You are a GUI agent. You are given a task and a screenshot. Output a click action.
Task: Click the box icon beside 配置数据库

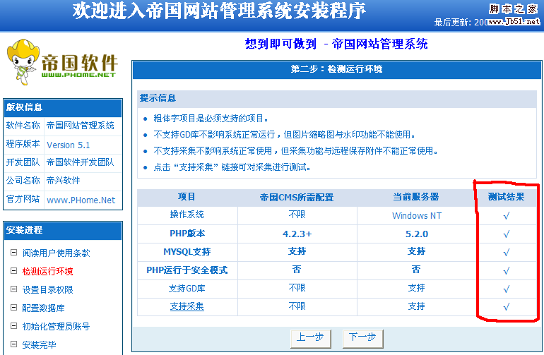[13, 308]
